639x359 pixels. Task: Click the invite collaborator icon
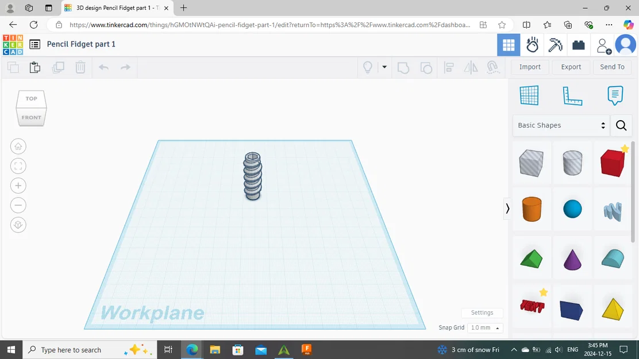coord(603,45)
